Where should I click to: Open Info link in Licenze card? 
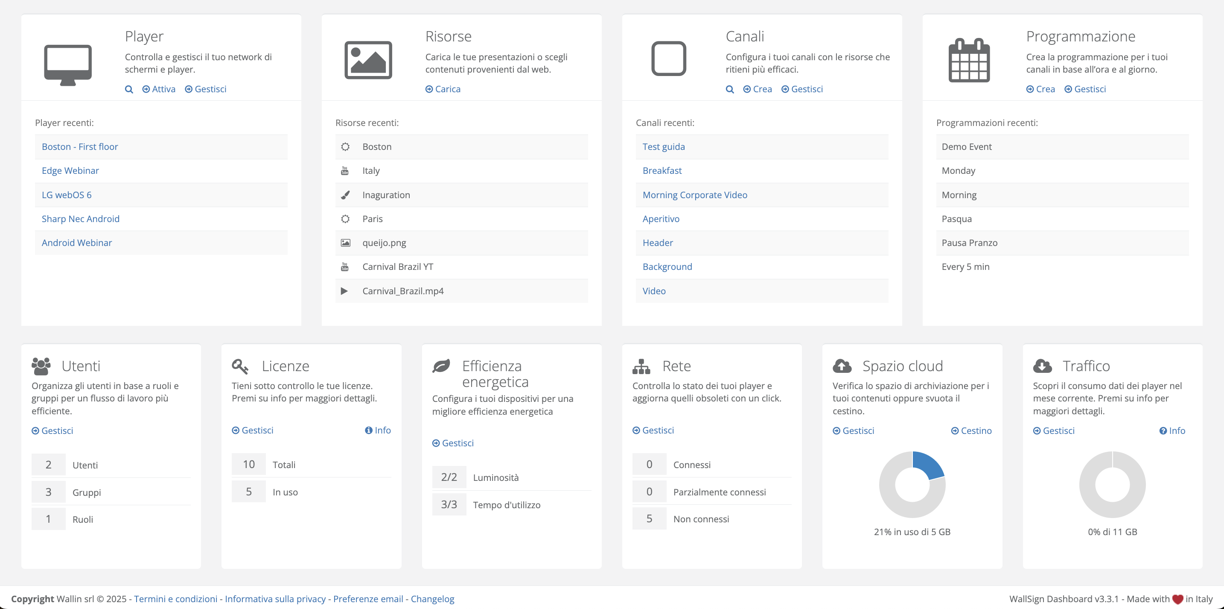click(378, 430)
